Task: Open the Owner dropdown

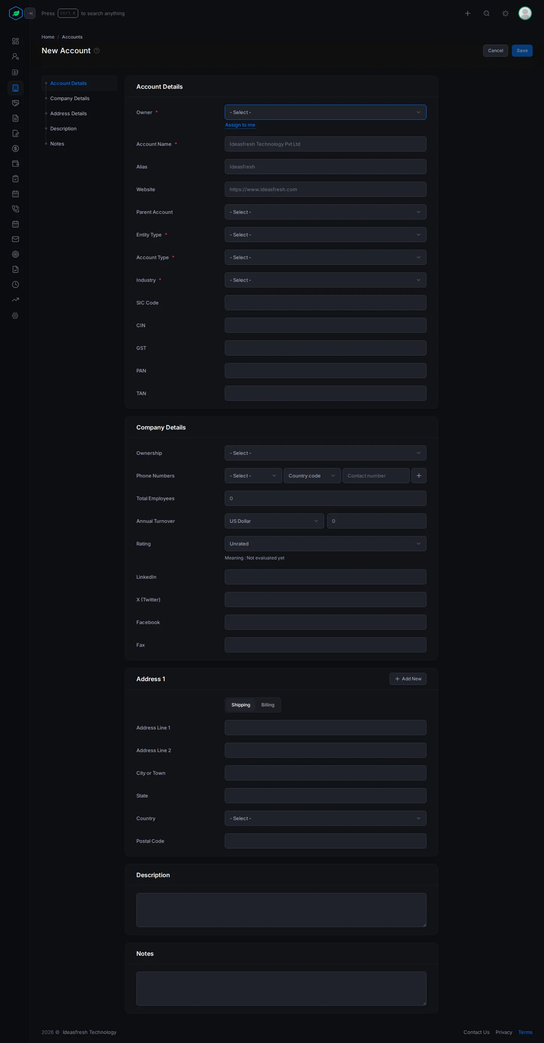Action: pos(325,113)
